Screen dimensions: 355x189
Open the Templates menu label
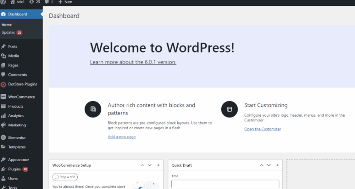pos(17,147)
